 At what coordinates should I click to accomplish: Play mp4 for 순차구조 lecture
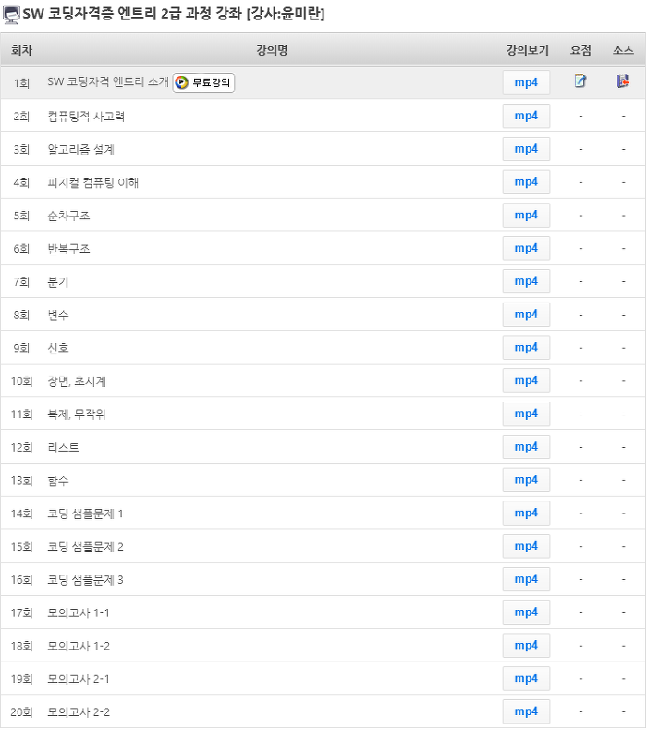click(x=526, y=215)
